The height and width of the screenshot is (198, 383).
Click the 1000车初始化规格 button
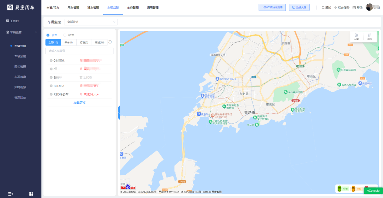(x=272, y=7)
